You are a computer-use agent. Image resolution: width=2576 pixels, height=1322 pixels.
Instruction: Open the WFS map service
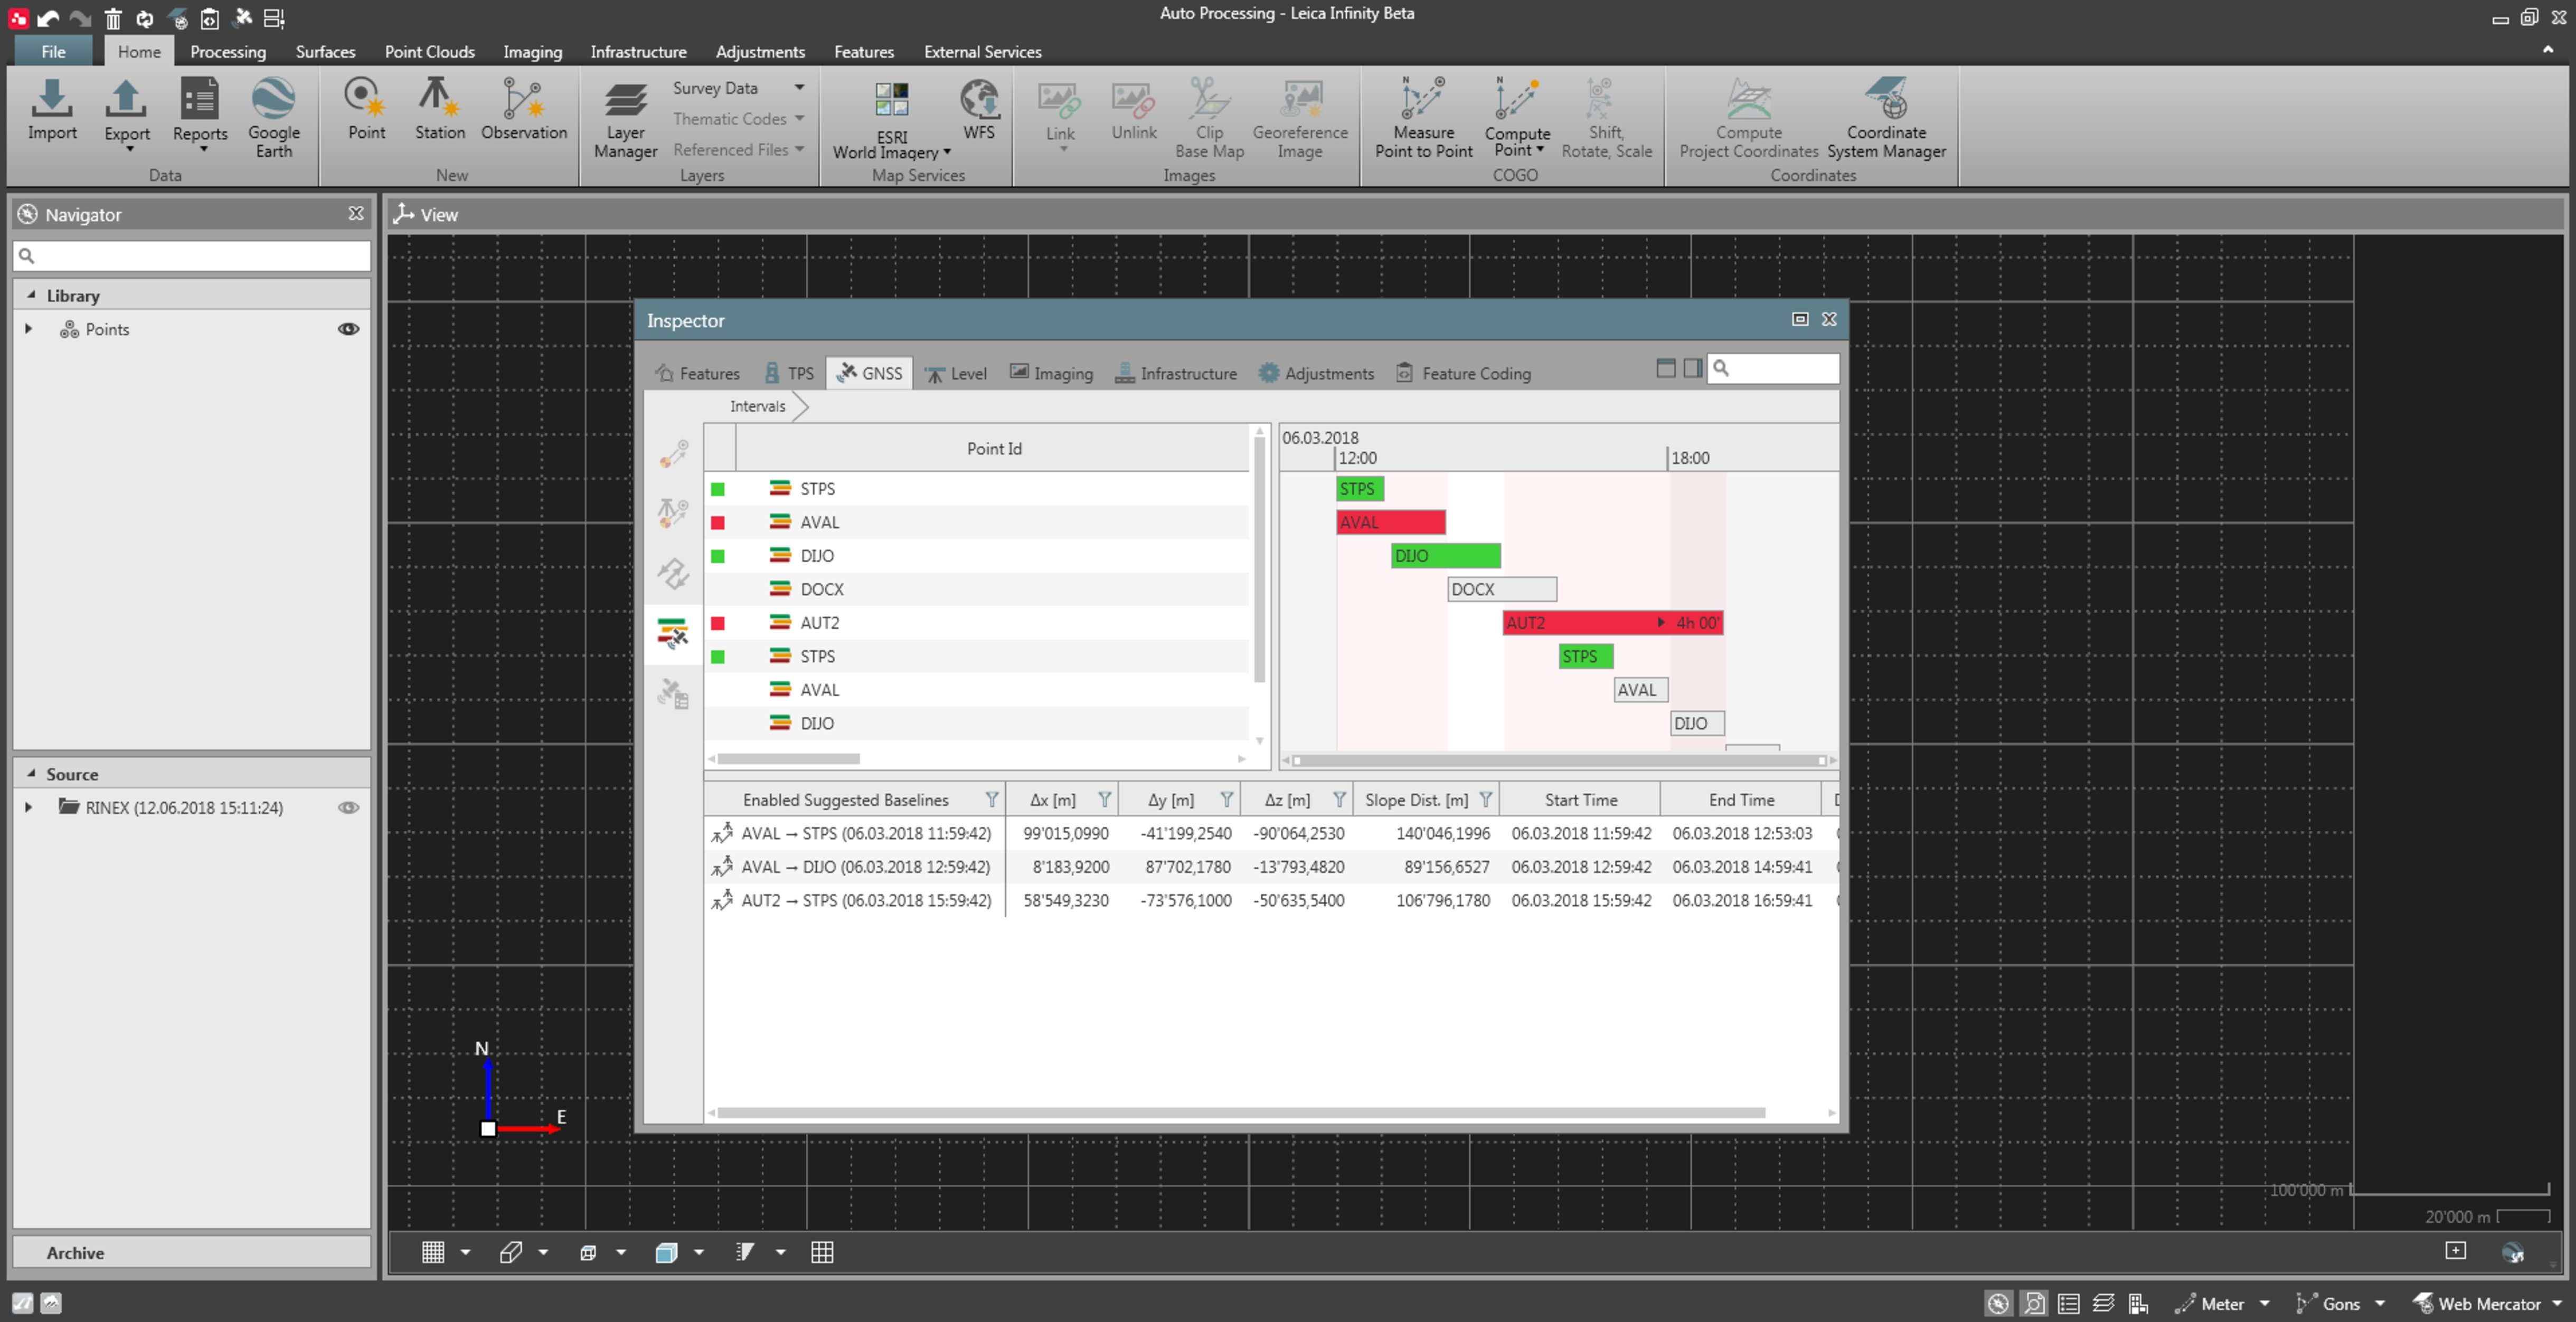click(x=979, y=110)
